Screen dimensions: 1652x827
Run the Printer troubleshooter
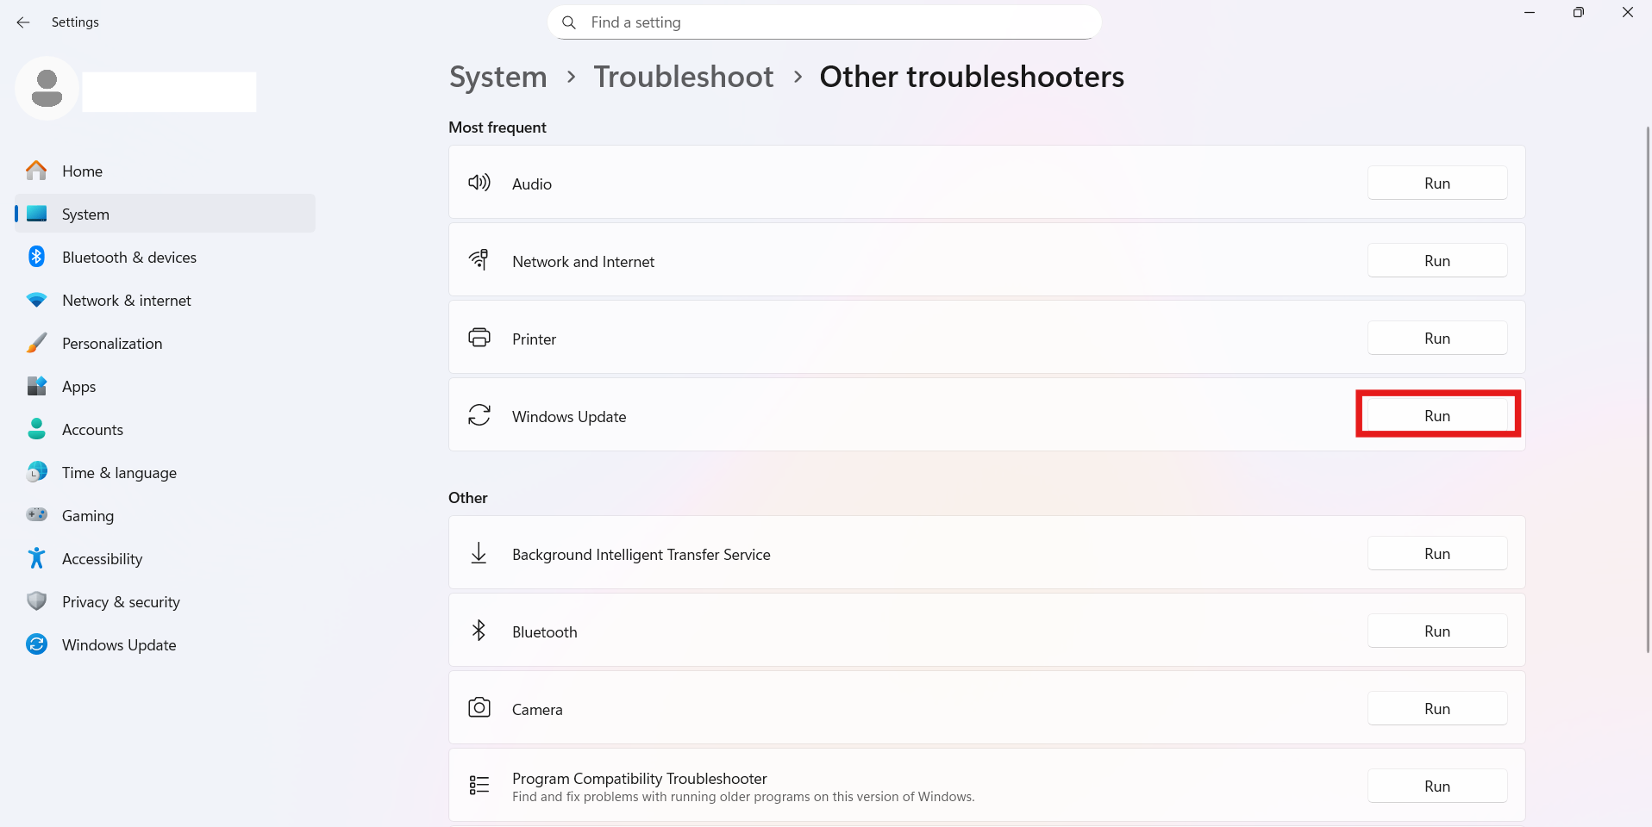(1436, 339)
